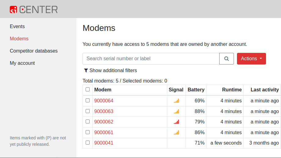281x158 pixels.
Task: Open modem 9000063 details link
Action: click(104, 112)
